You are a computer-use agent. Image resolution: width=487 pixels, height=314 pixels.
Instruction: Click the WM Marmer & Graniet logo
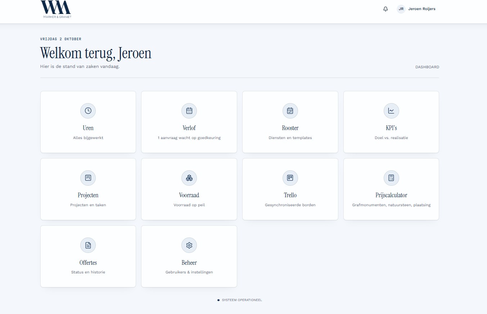pyautogui.click(x=56, y=9)
